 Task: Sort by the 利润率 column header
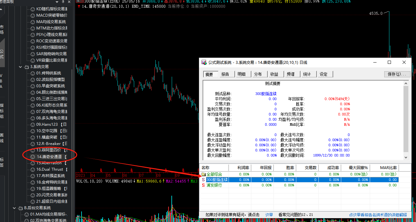[x=240, y=168]
